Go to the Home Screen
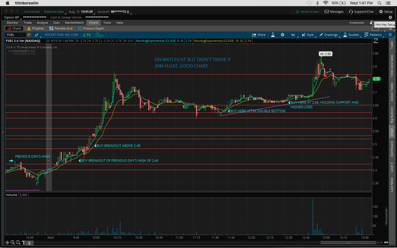Image resolution: width=397 pixels, height=248 pixels. pyautogui.click(x=307, y=12)
